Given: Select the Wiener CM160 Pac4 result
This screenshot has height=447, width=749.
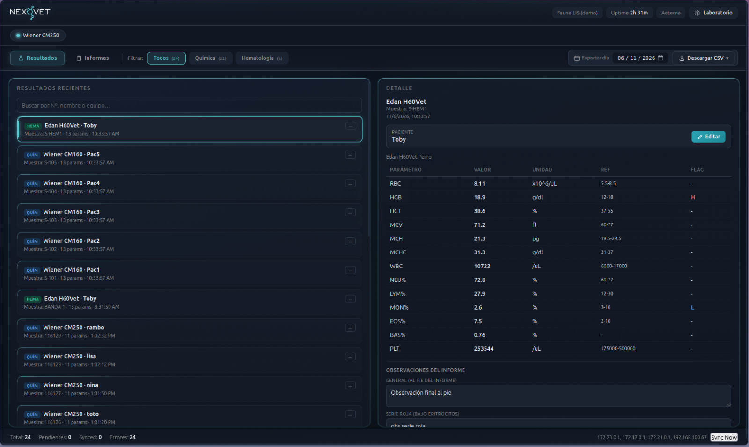Looking at the screenshot, I should 189,187.
